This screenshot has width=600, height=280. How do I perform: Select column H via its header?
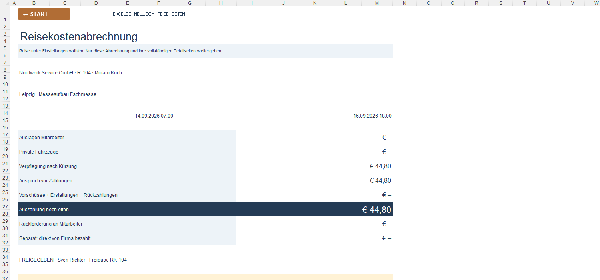(221, 3)
